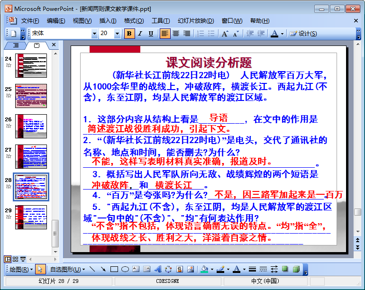Switch to Normal view icon
Image resolution: width=365 pixels, height=290 pixels.
8,259
